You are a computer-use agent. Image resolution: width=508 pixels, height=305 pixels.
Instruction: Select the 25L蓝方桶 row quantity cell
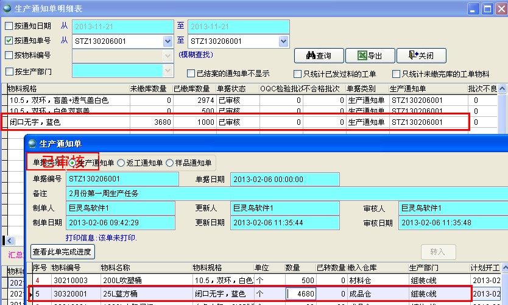(x=301, y=294)
